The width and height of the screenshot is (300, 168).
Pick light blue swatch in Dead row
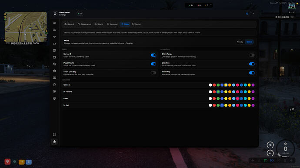[x=233, y=99]
